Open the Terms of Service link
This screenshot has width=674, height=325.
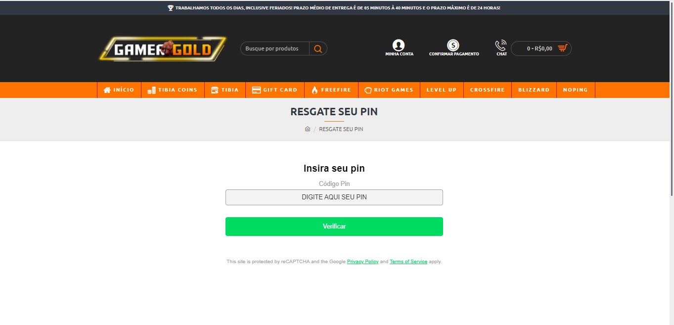coord(408,262)
